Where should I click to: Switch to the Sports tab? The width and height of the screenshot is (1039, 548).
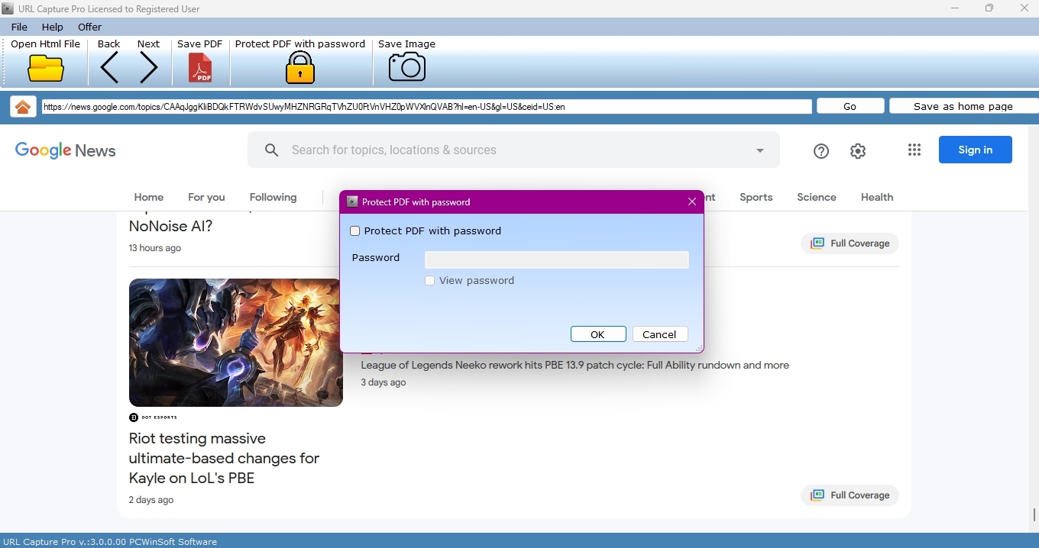coord(756,197)
